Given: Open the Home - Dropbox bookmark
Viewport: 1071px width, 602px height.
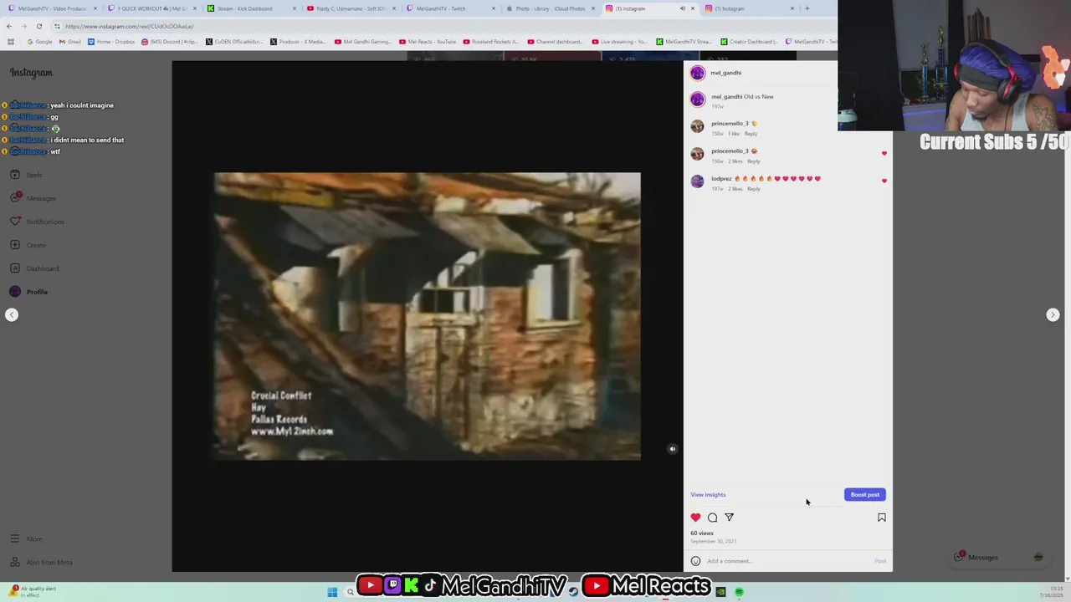Looking at the screenshot, I should pos(111,41).
